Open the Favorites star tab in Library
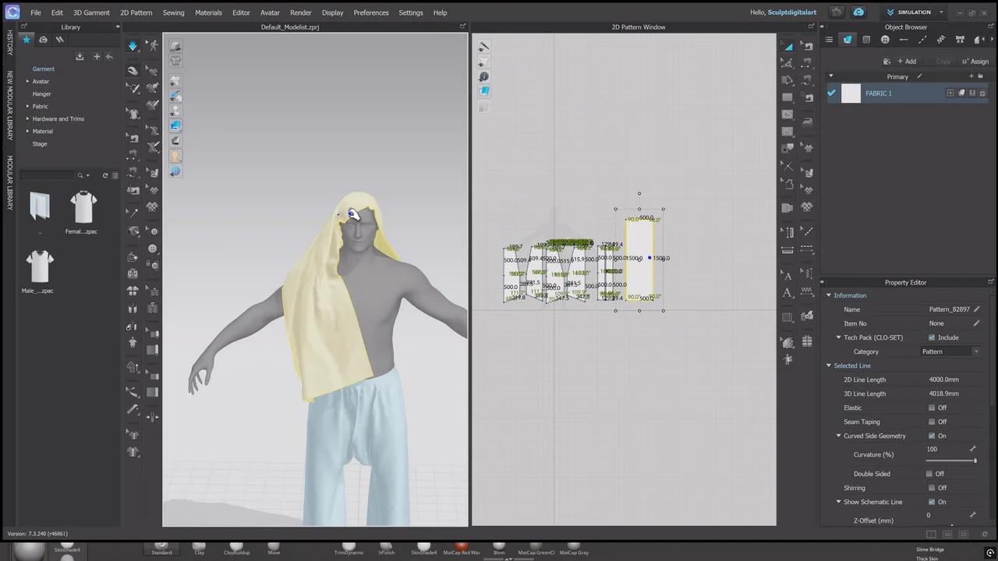Viewport: 998px width, 561px height. [x=27, y=40]
